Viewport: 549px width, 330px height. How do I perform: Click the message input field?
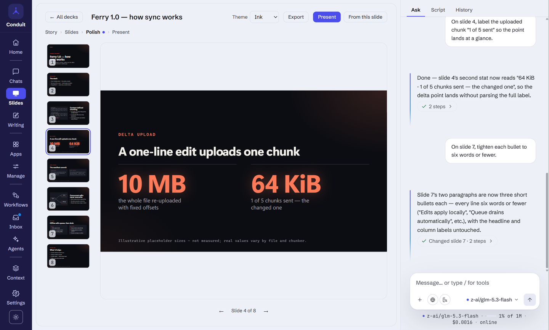pos(475,283)
